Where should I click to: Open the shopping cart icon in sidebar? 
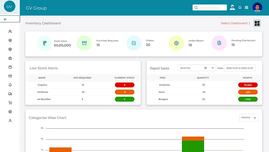10,103
